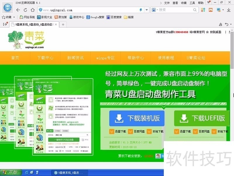The width and height of the screenshot is (234, 176).
Task: Open 聚划算 bookmark
Action: (61, 17)
